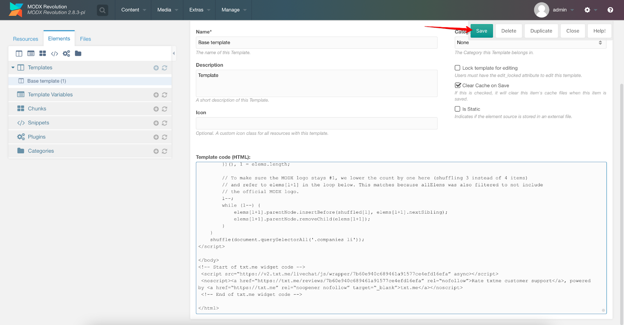This screenshot has height=325, width=624.
Task: Open the Help! button
Action: [599, 31]
